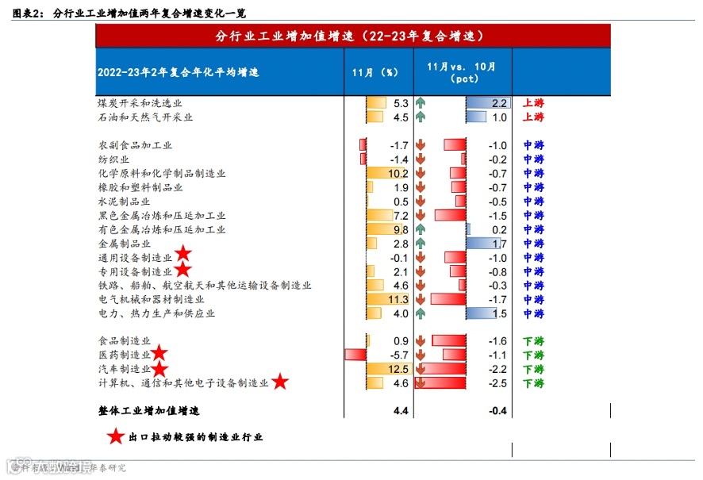This screenshot has height=480, width=703.
Task: Click the green up arrow for 煤炭开采和洗选业
Action: (x=420, y=103)
